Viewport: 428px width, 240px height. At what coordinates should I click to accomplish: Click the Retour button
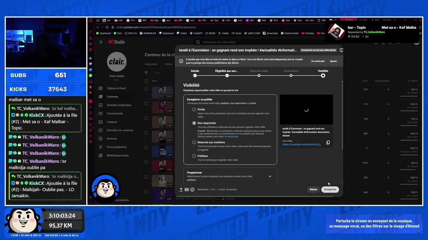pyautogui.click(x=313, y=189)
